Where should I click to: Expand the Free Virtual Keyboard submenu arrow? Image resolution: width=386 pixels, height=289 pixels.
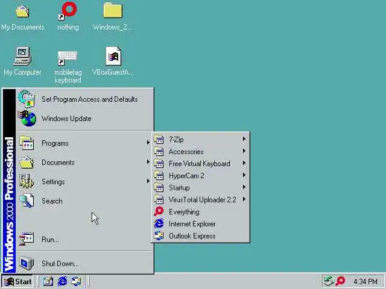click(x=244, y=163)
